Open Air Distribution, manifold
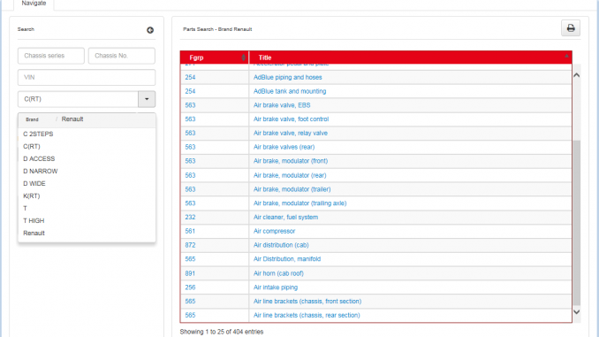The image size is (599, 337). [287, 259]
